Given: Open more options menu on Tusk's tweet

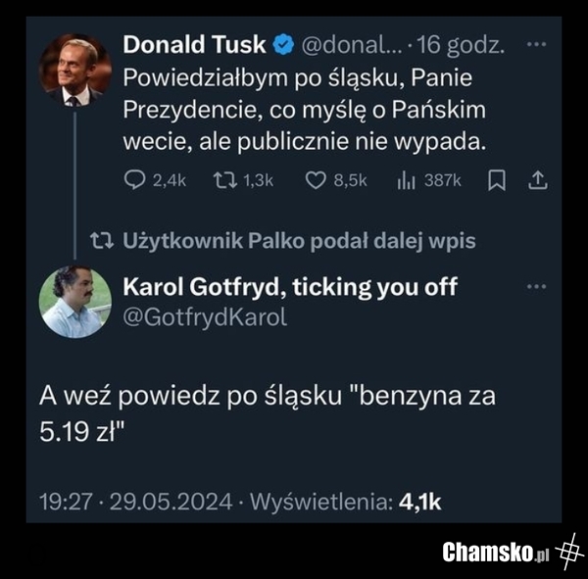Looking at the screenshot, I should [x=536, y=45].
